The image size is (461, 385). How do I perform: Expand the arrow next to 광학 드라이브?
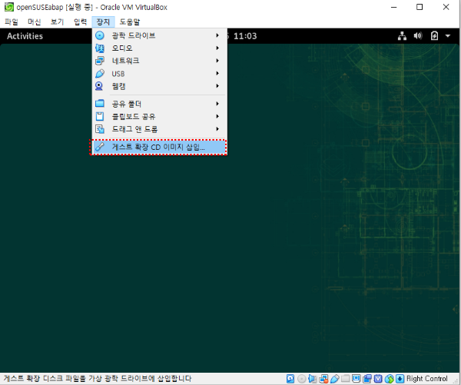217,35
